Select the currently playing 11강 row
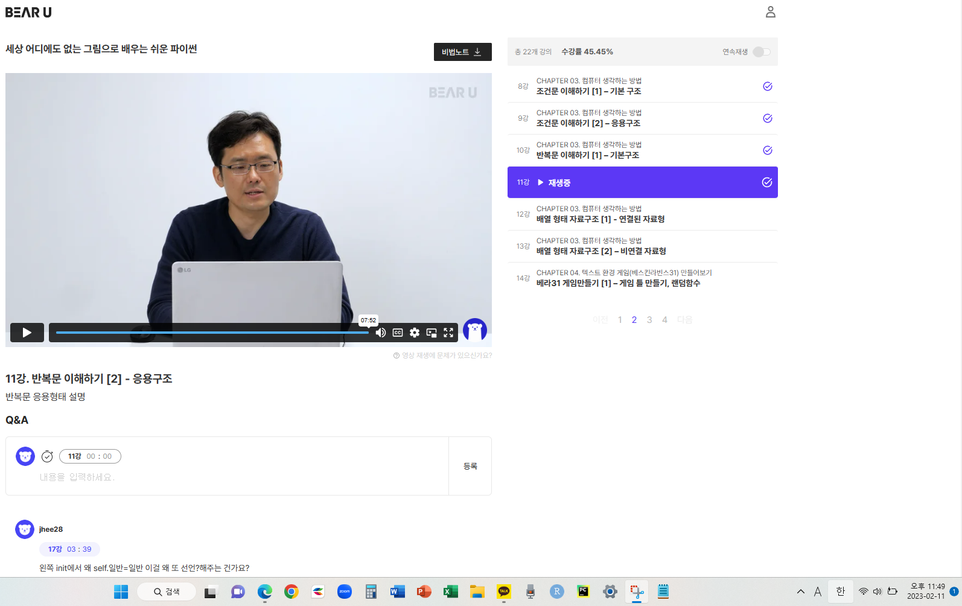962x606 pixels. pos(643,182)
